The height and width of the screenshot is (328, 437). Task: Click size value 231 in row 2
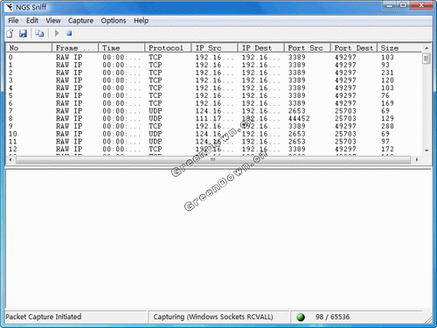tap(387, 73)
